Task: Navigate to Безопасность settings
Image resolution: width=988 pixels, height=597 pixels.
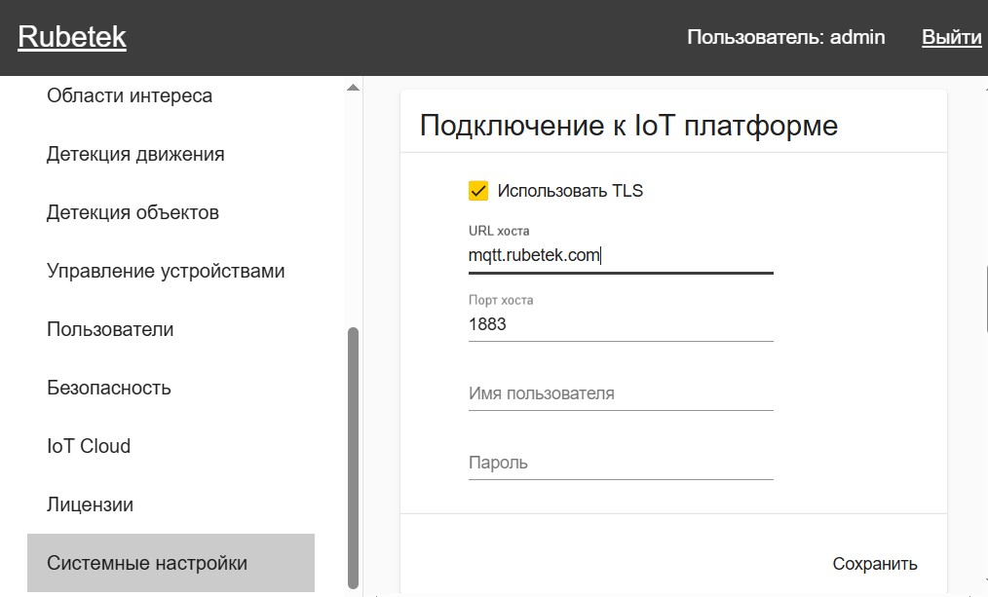Action: coord(109,388)
